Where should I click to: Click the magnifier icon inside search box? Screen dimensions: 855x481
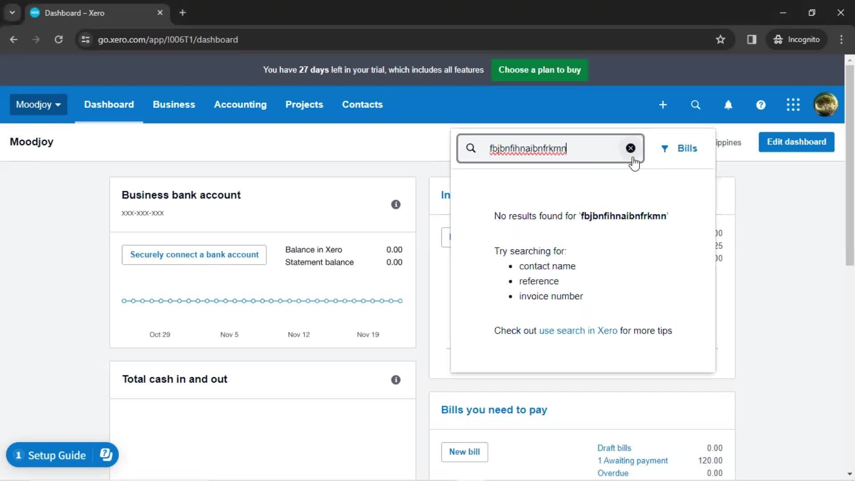coord(471,148)
